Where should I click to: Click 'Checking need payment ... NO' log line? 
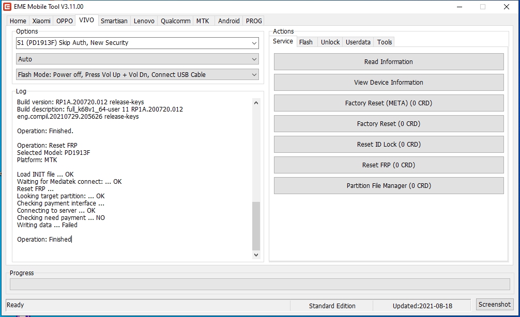(x=60, y=218)
